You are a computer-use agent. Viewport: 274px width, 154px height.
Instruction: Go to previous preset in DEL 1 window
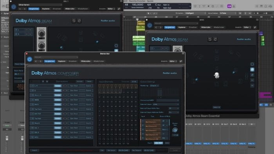coord(20,9)
